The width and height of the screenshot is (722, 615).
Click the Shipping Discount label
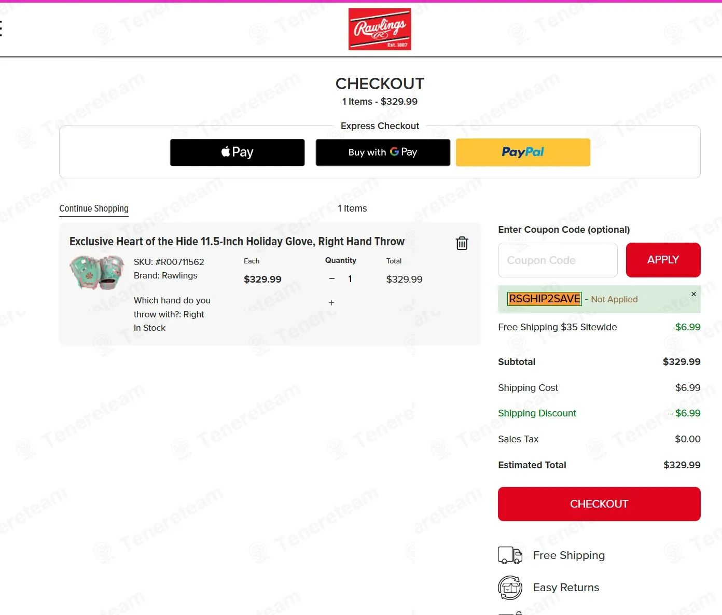(x=537, y=413)
